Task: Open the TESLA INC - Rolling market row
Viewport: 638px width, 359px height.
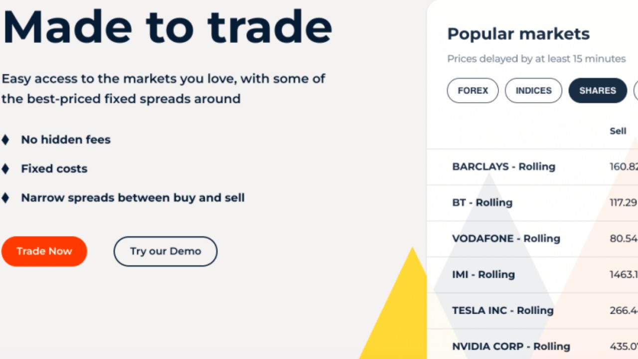Action: click(x=502, y=310)
